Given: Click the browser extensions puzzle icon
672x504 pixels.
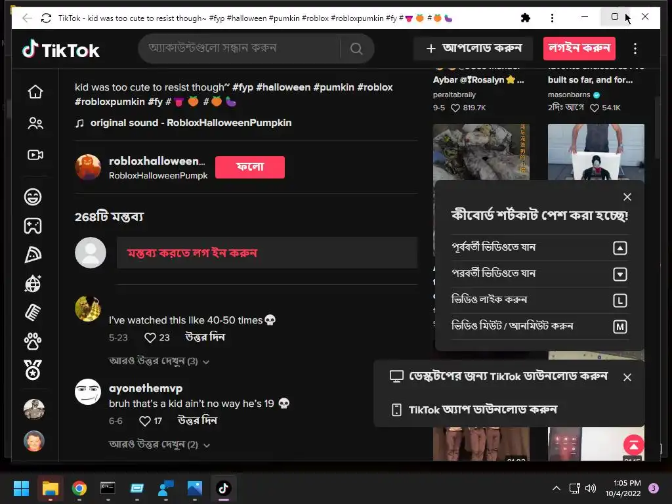Looking at the screenshot, I should click(526, 18).
